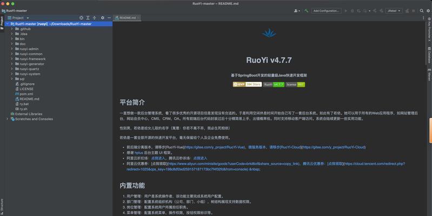
Task: Click Collapse All in Project panel
Action: tap(95, 18)
